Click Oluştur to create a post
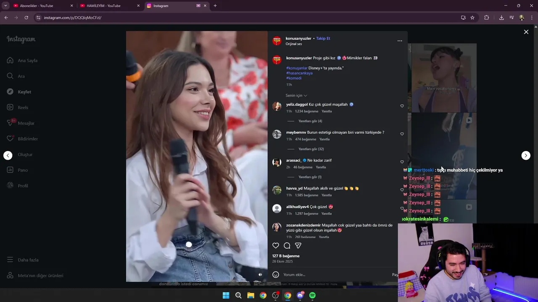Viewport: 538px width, 302px height. (x=20, y=154)
